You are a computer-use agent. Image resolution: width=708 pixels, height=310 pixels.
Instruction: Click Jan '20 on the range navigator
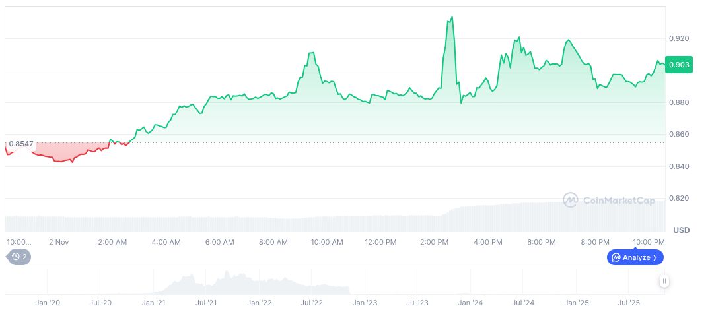(x=48, y=303)
